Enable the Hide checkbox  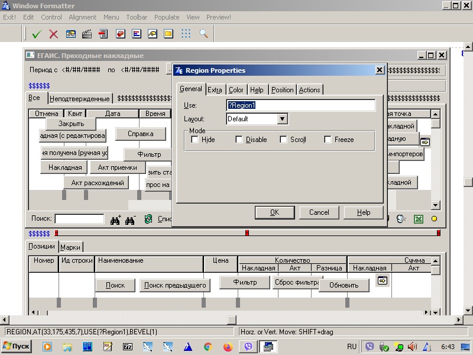pyautogui.click(x=195, y=140)
